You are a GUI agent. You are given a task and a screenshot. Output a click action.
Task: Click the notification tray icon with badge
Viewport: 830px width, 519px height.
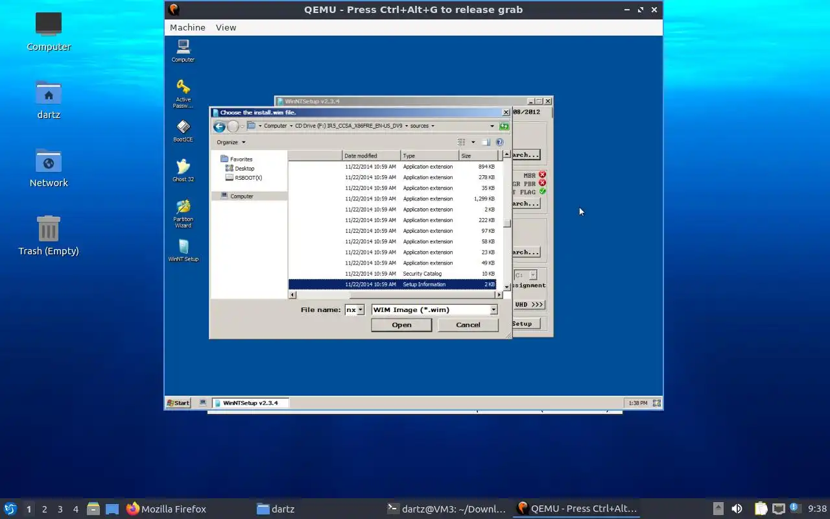(796, 508)
